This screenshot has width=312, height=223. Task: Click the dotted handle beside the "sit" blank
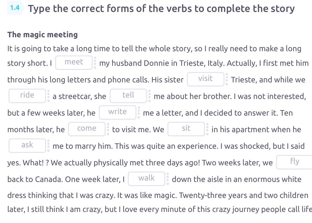point(207,129)
